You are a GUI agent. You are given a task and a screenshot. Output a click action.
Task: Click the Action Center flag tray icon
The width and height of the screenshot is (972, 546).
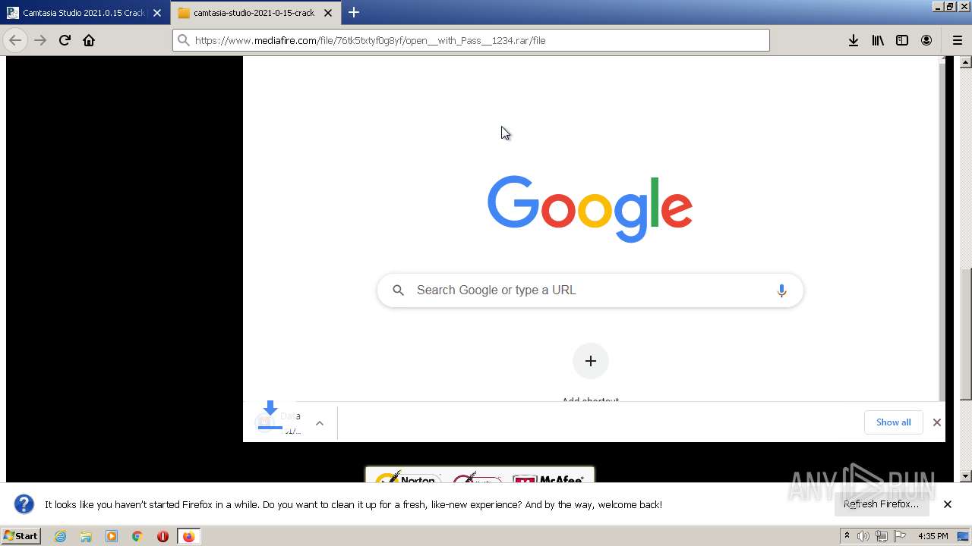(900, 536)
